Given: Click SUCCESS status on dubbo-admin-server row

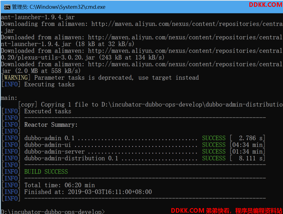Looking at the screenshot, I should (x=213, y=152).
